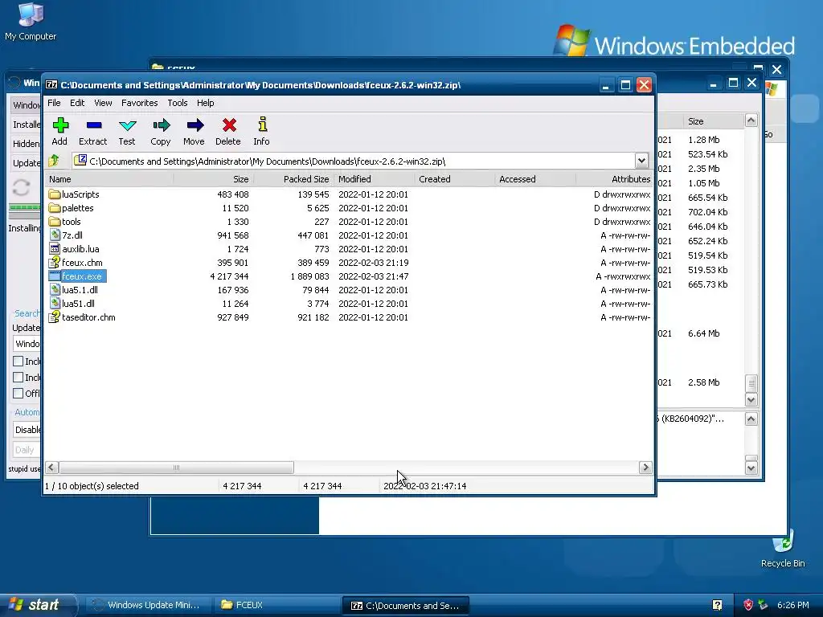823x617 pixels.
Task: Click the horizontal scrollbar left arrow
Action: coord(51,467)
